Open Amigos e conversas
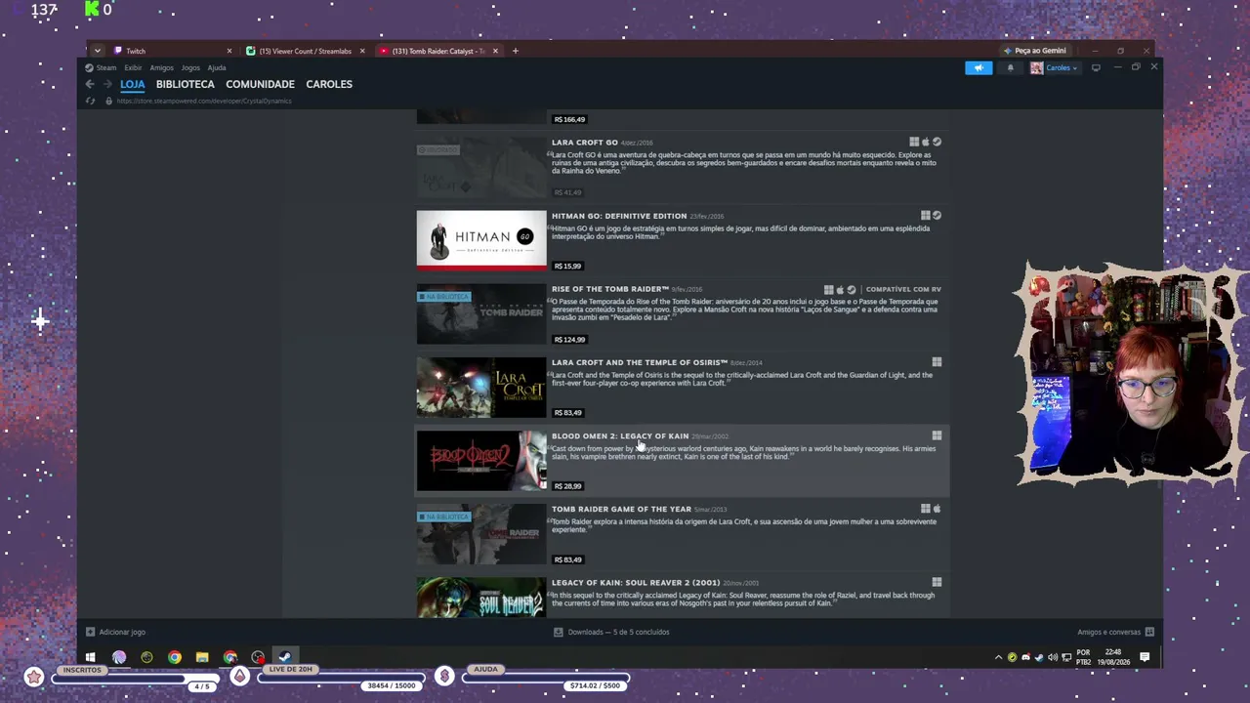 pyautogui.click(x=1109, y=632)
